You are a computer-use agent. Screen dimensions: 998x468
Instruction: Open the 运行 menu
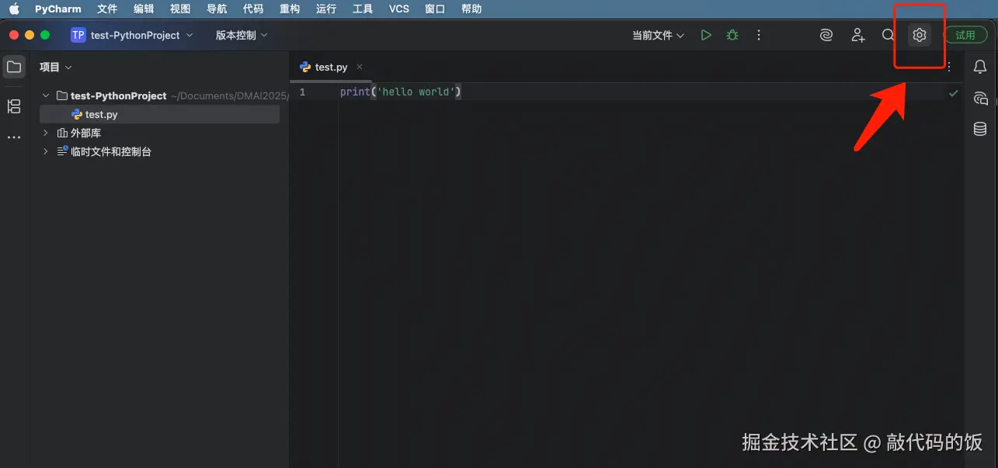click(326, 9)
